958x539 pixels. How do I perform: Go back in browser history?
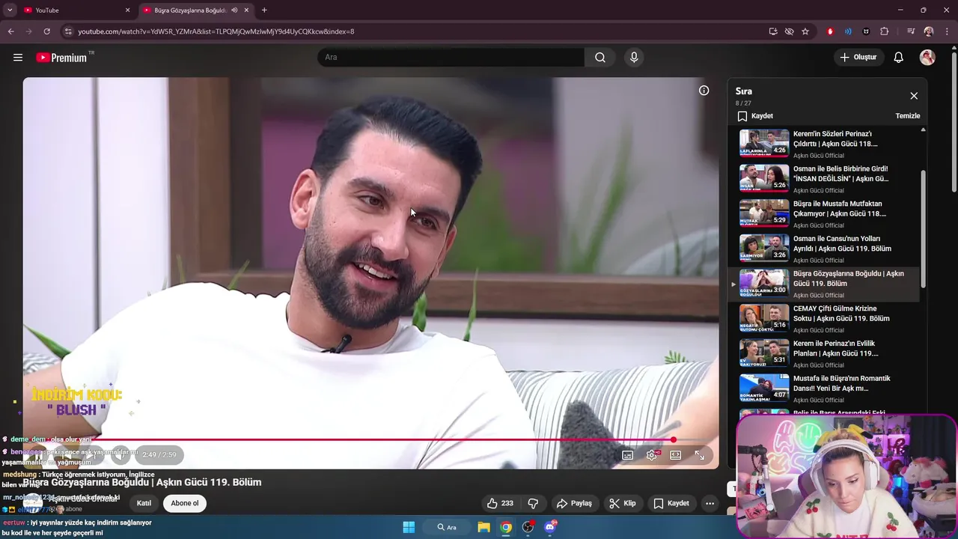[10, 31]
